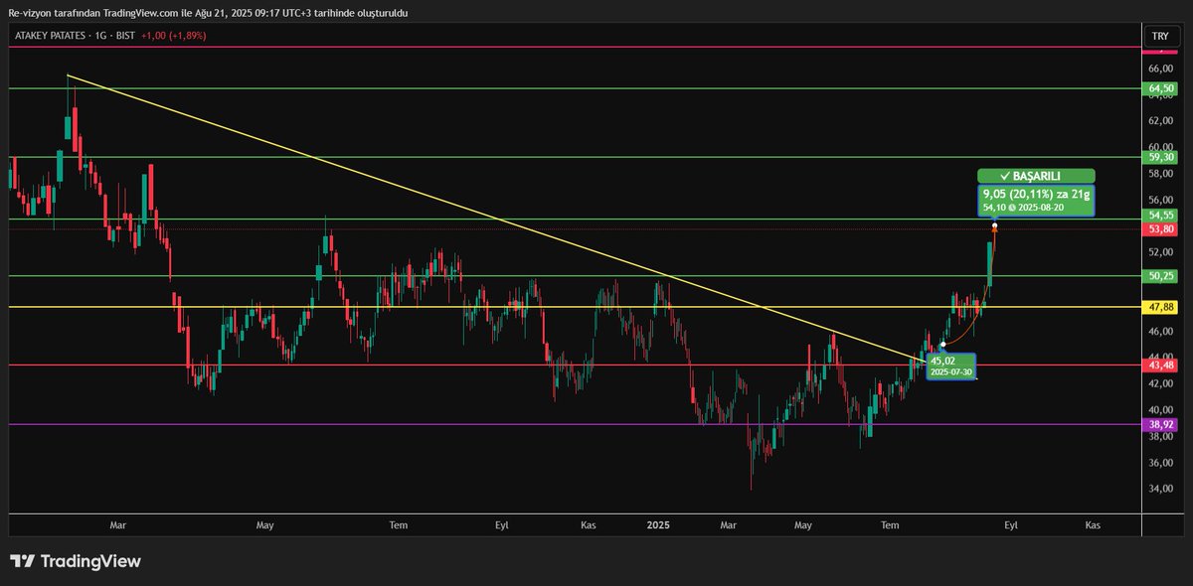The height and width of the screenshot is (586, 1193).
Task: Click the red 43,48 price tag
Action: [x=1161, y=366]
